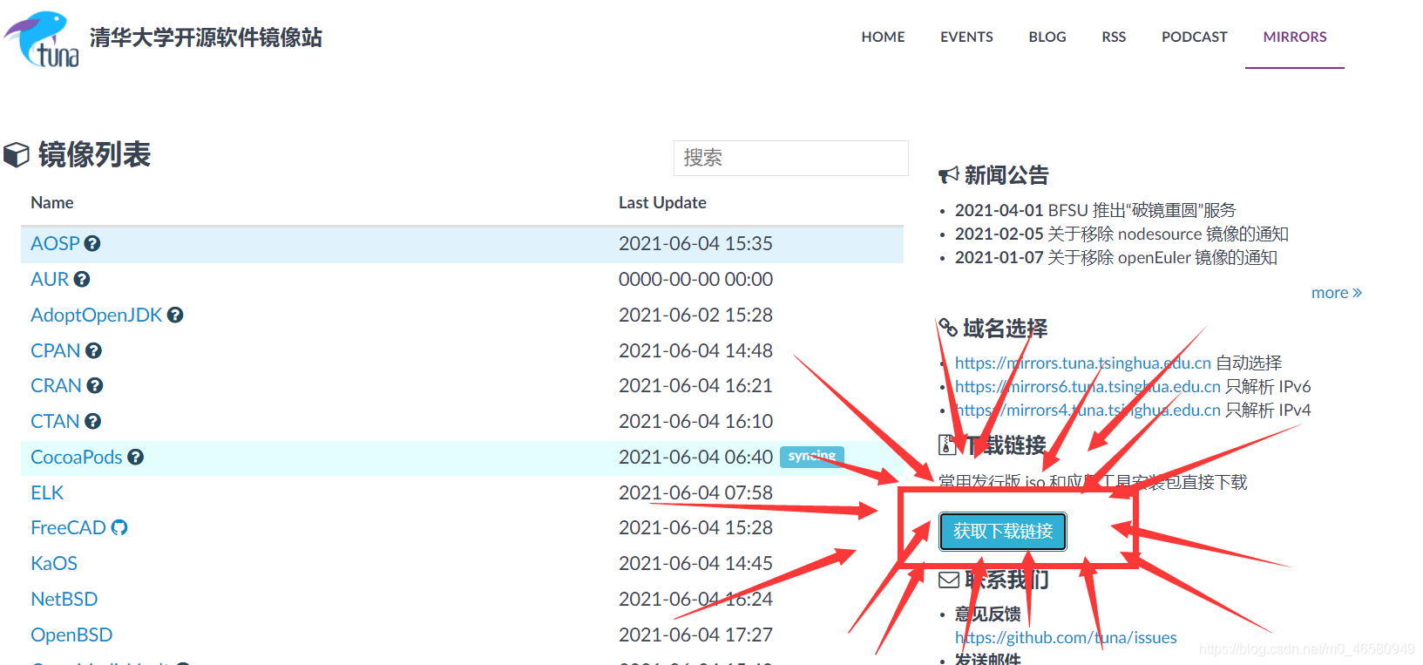This screenshot has height=665, width=1423.
Task: Click the link icon beside 域名选择
Action: 948,329
